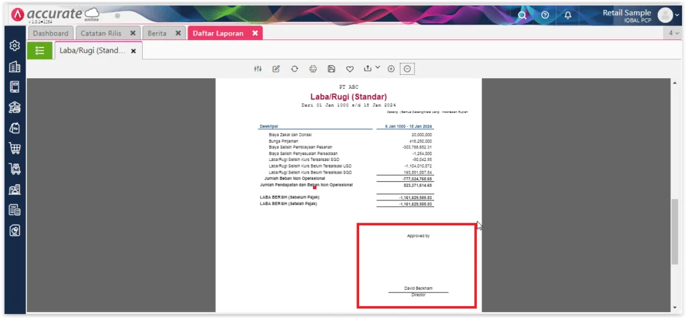Expand the export dropdown arrow
The image size is (686, 318).
coord(377,67)
